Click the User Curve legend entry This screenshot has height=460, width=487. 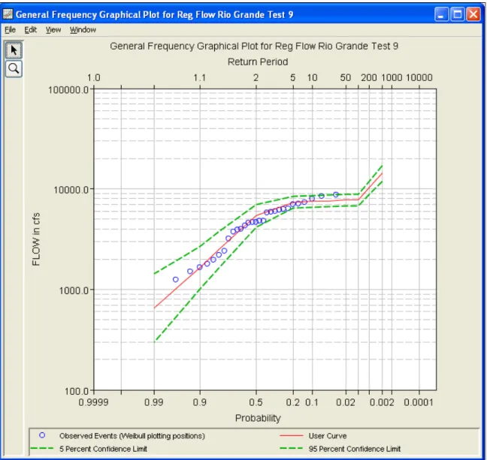point(328,436)
